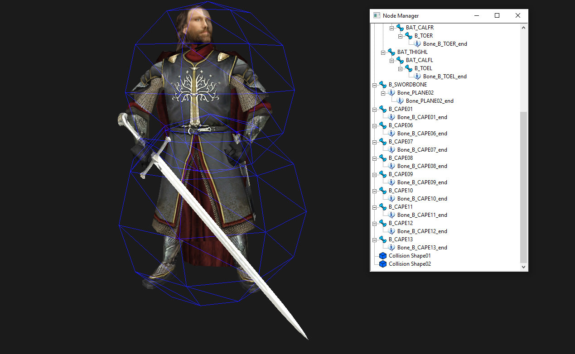Select the 'Bone_B_CAPE12_end' label
This screenshot has width=575, height=354.
(422, 231)
